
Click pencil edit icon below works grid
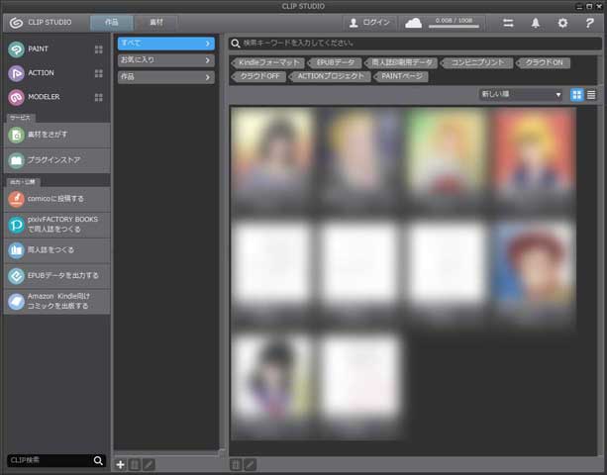[251, 464]
